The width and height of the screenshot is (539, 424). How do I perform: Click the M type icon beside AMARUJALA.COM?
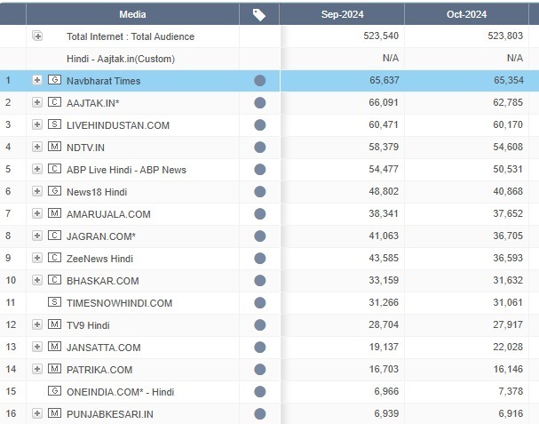54,213
